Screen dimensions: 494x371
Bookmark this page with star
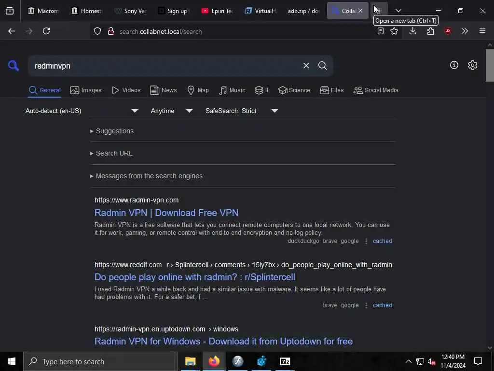[x=394, y=31]
